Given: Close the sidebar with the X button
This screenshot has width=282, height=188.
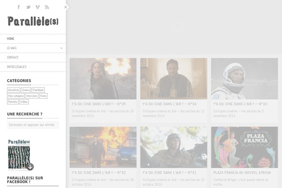Looking at the screenshot, I should (66, 7).
